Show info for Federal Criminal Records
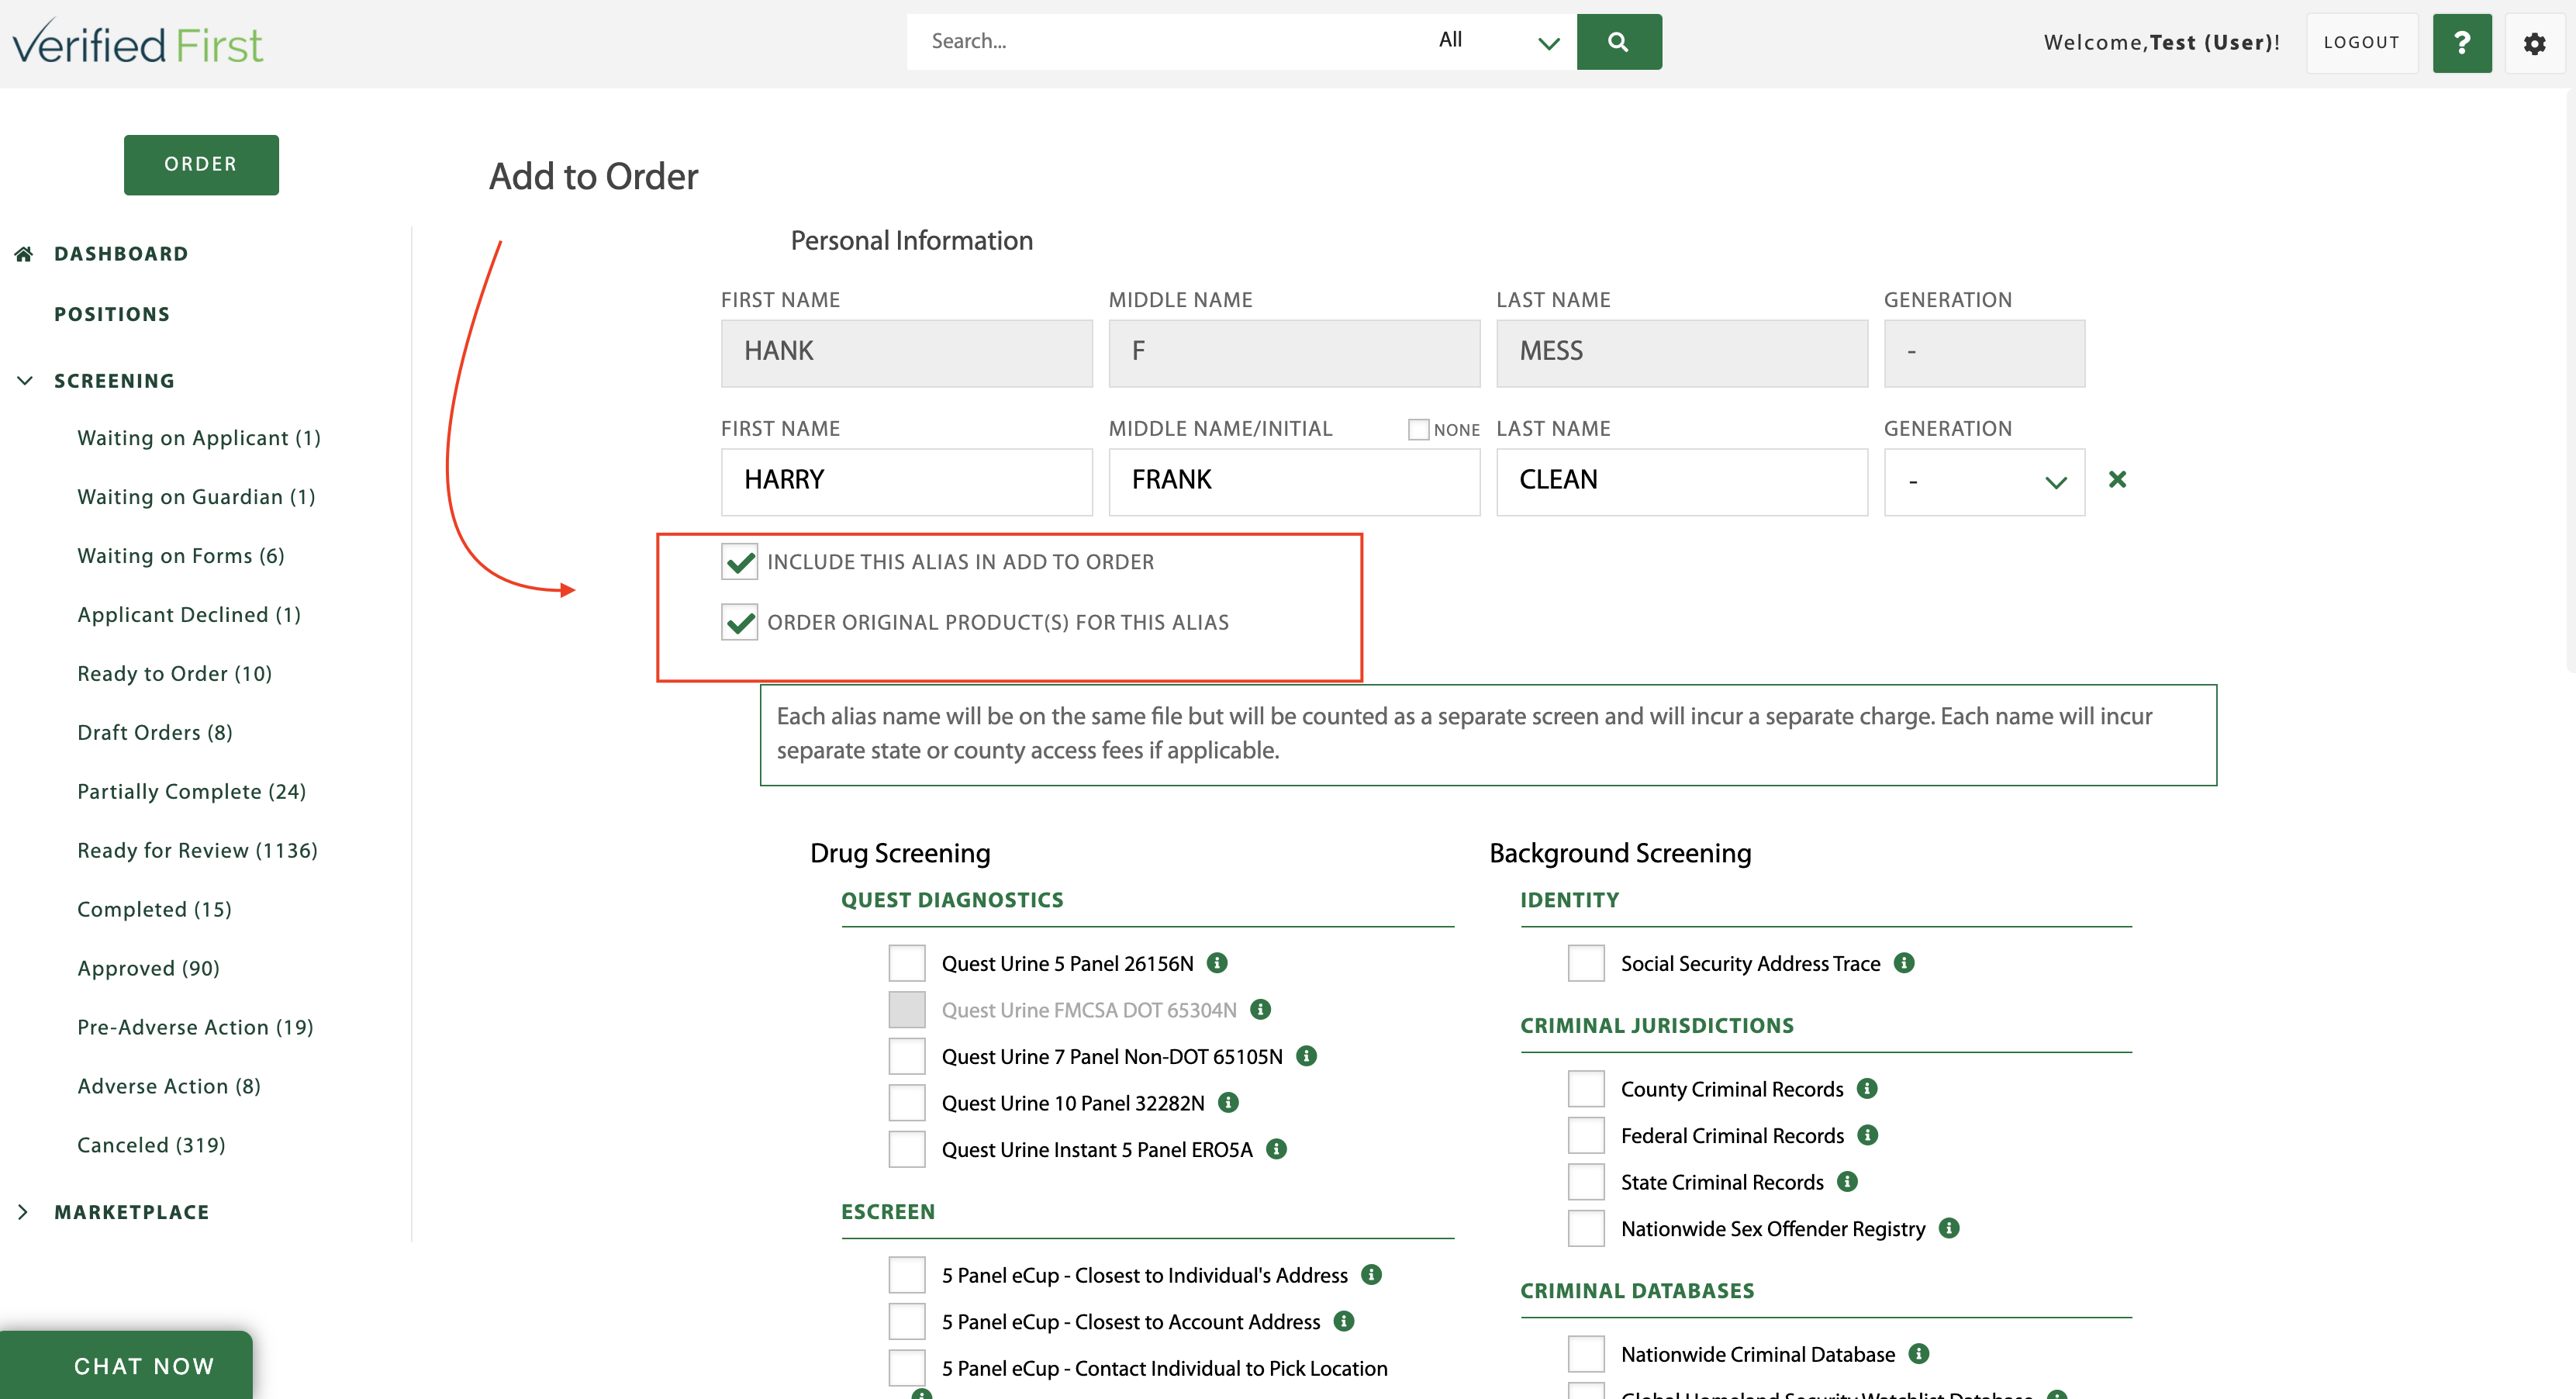The height and width of the screenshot is (1399, 2576). click(1868, 1135)
